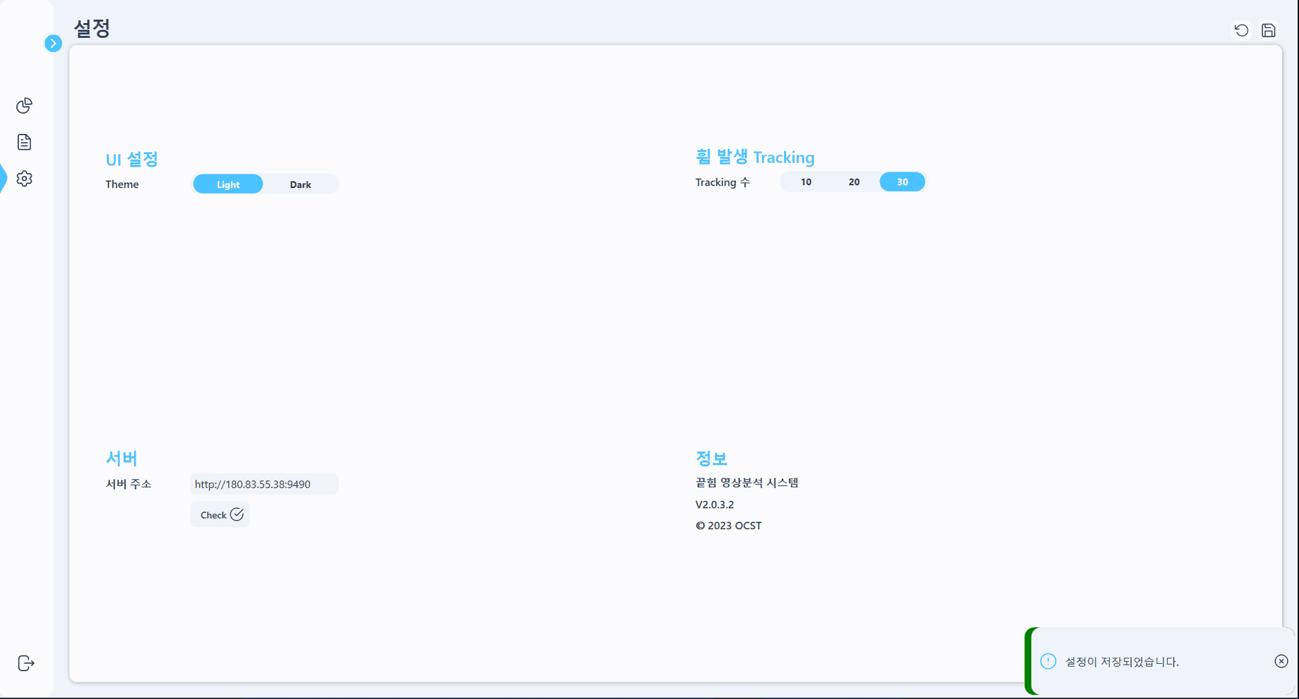1299x699 pixels.
Task: Switch Theme to Dark
Action: tap(300, 184)
